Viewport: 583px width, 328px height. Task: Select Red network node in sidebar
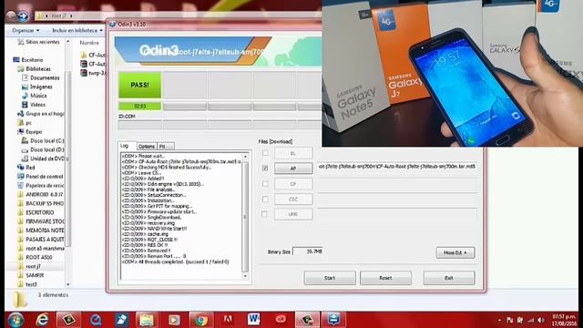tap(26, 168)
